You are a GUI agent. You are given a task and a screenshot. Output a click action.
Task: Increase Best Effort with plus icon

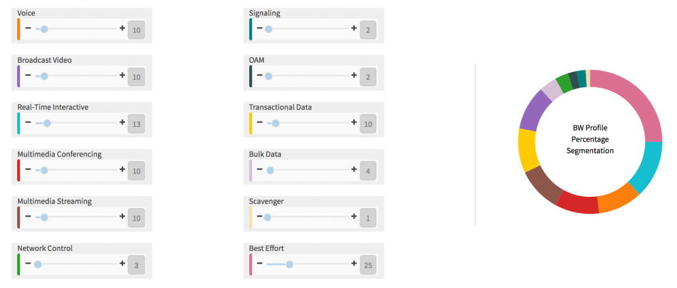(354, 264)
